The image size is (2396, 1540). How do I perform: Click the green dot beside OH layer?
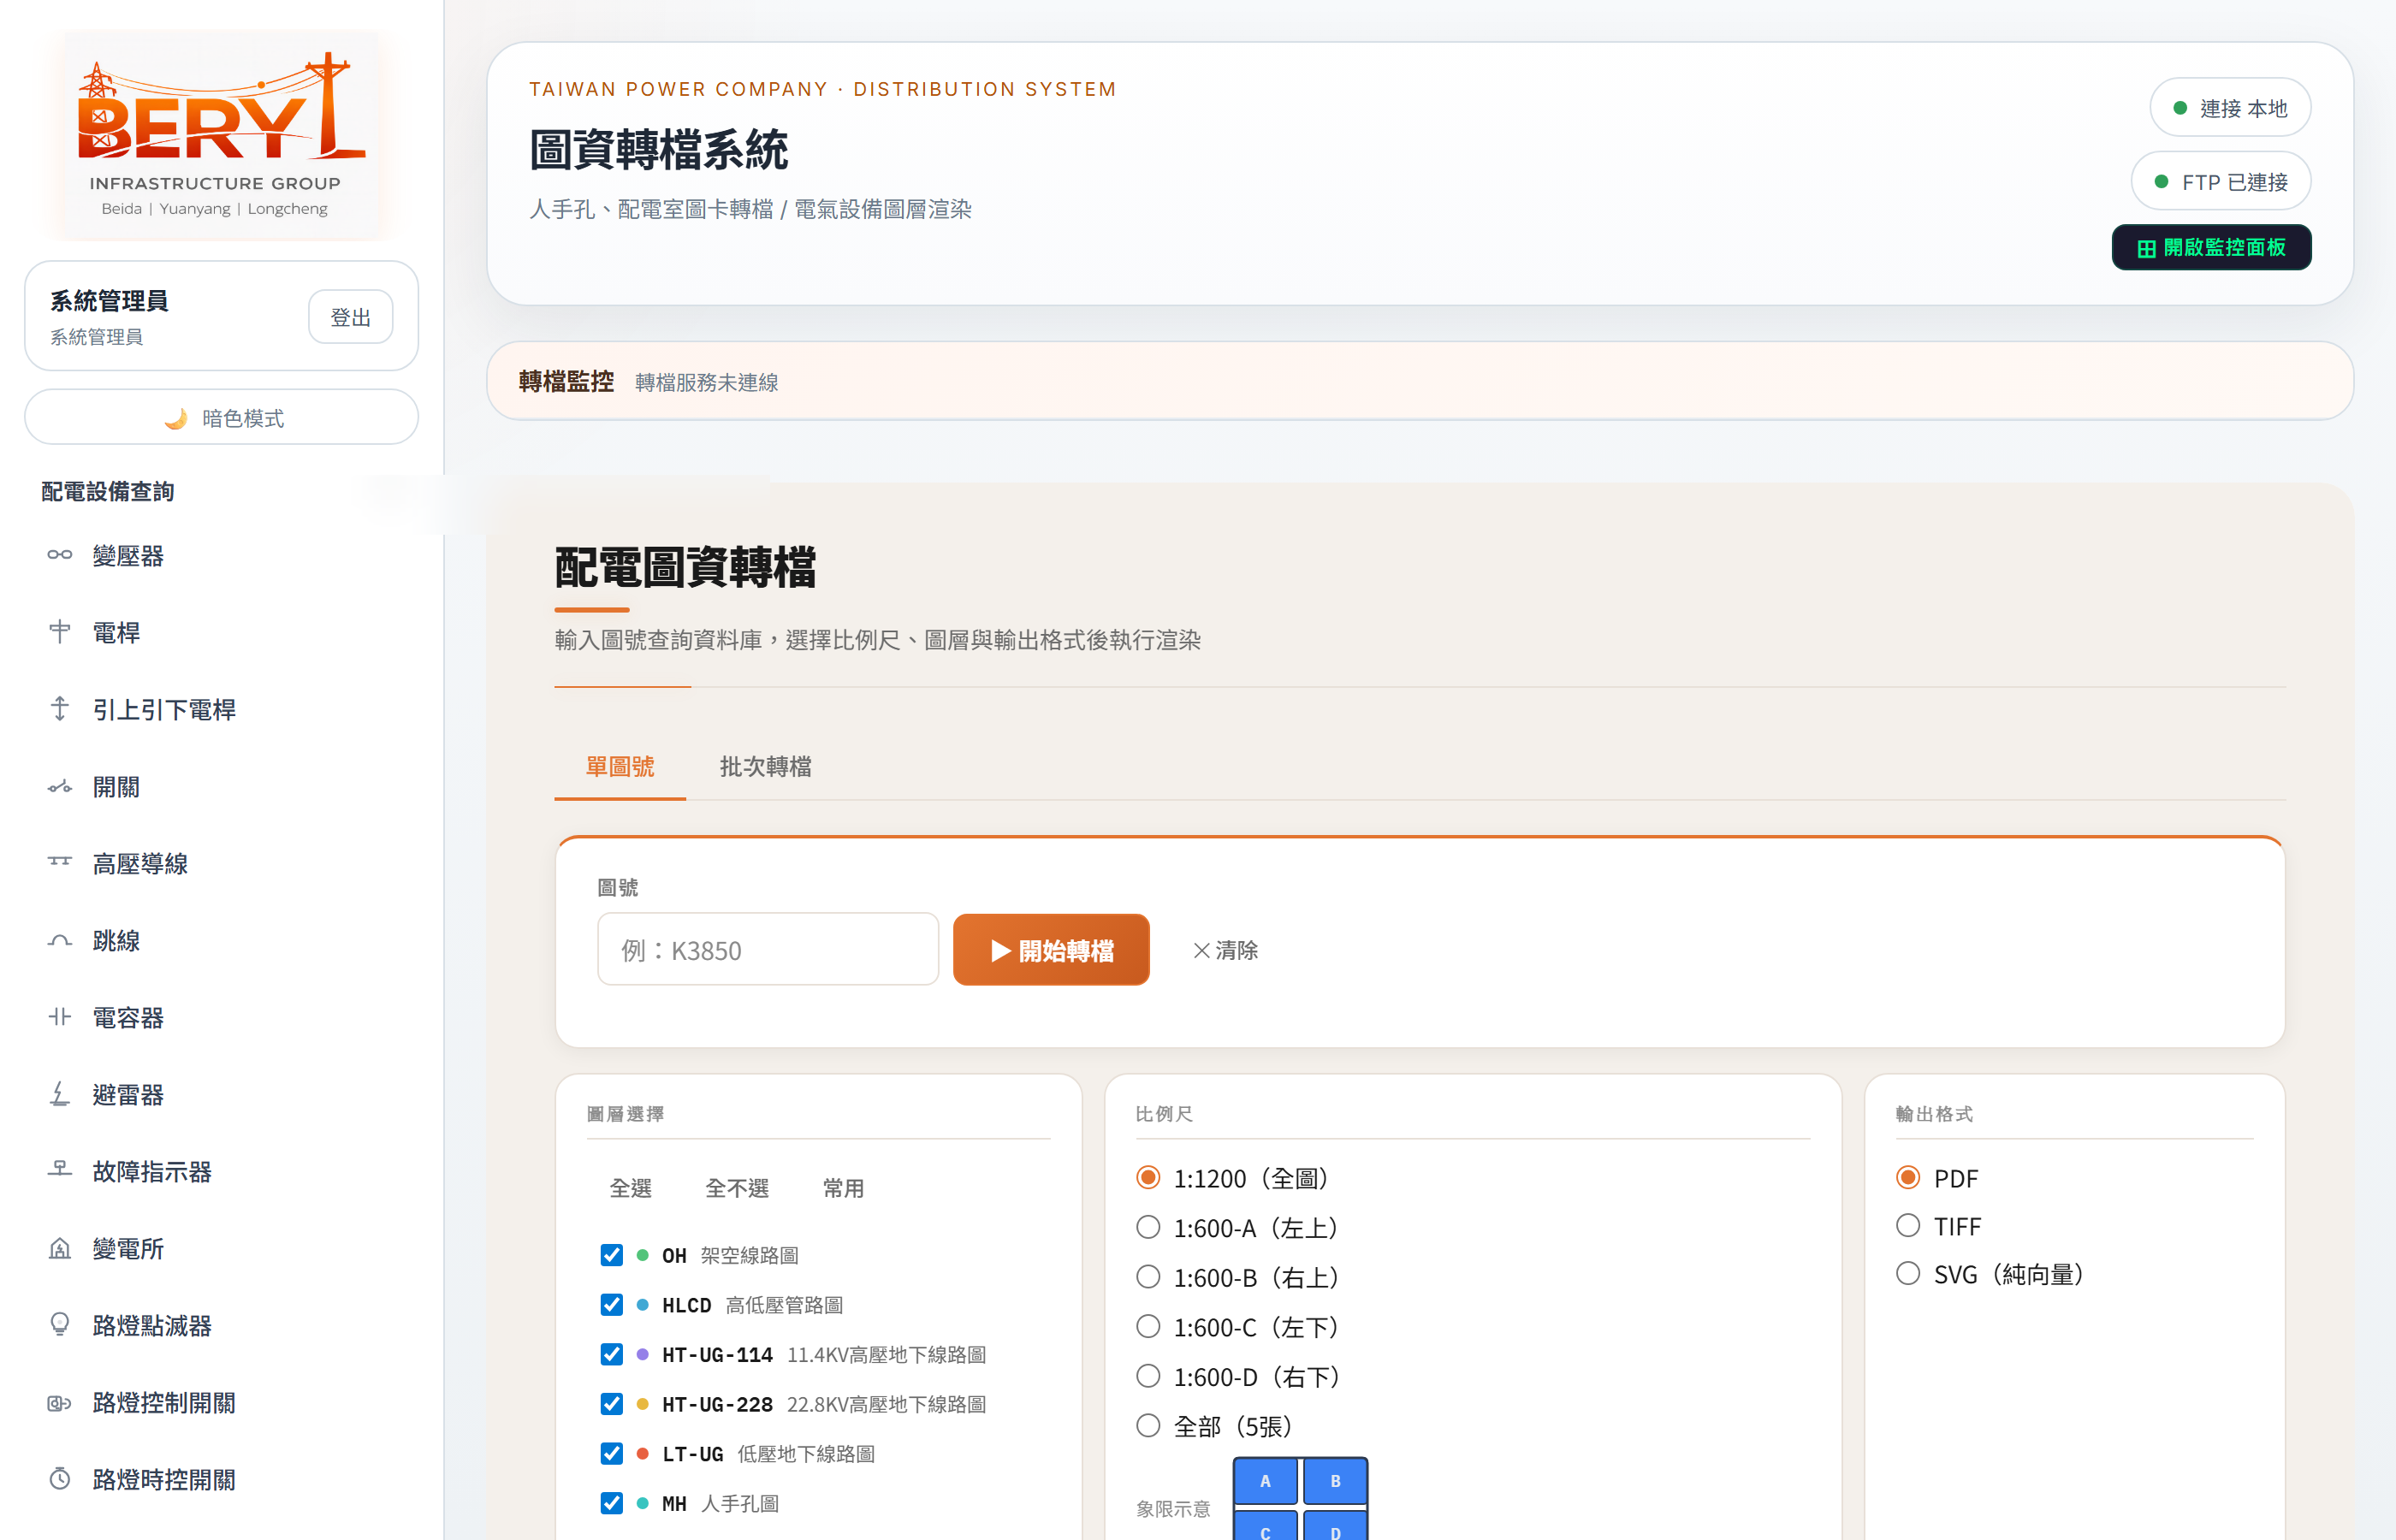tap(643, 1255)
